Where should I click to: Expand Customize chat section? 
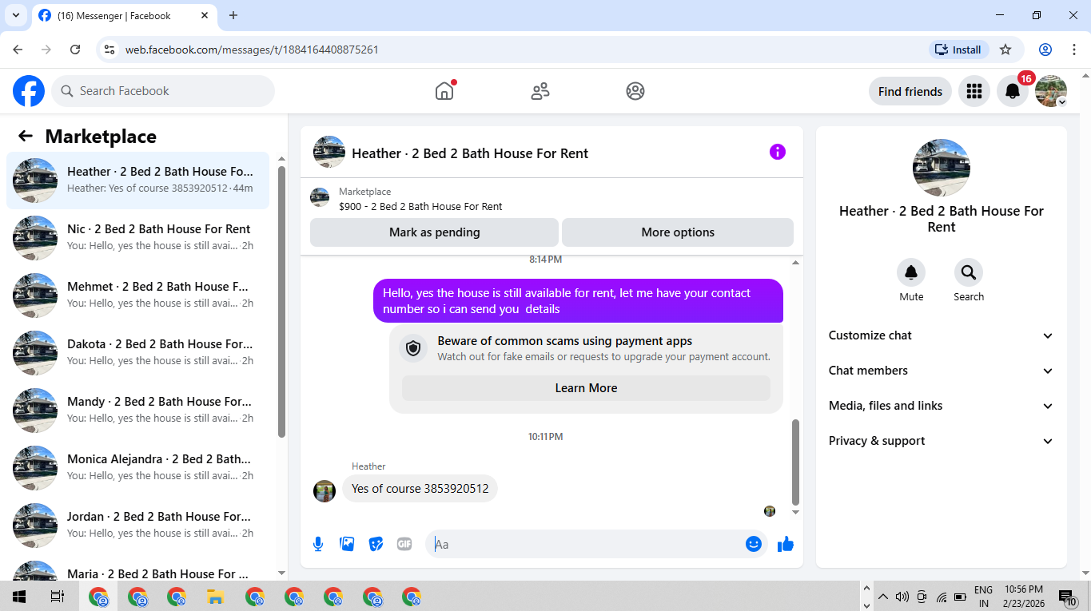click(x=942, y=335)
